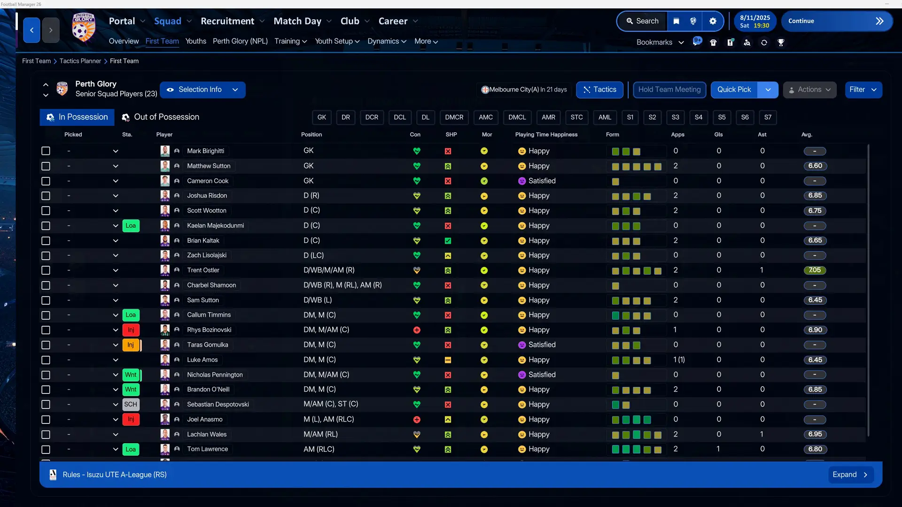Viewport: 902px width, 507px height.
Task: Tick the checkbox for Lachlan Wales
Action: point(46,434)
